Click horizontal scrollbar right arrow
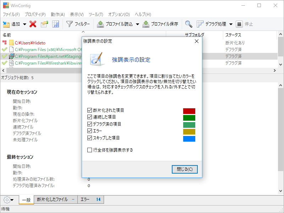This screenshot has width=284, height=213. pos(275,70)
